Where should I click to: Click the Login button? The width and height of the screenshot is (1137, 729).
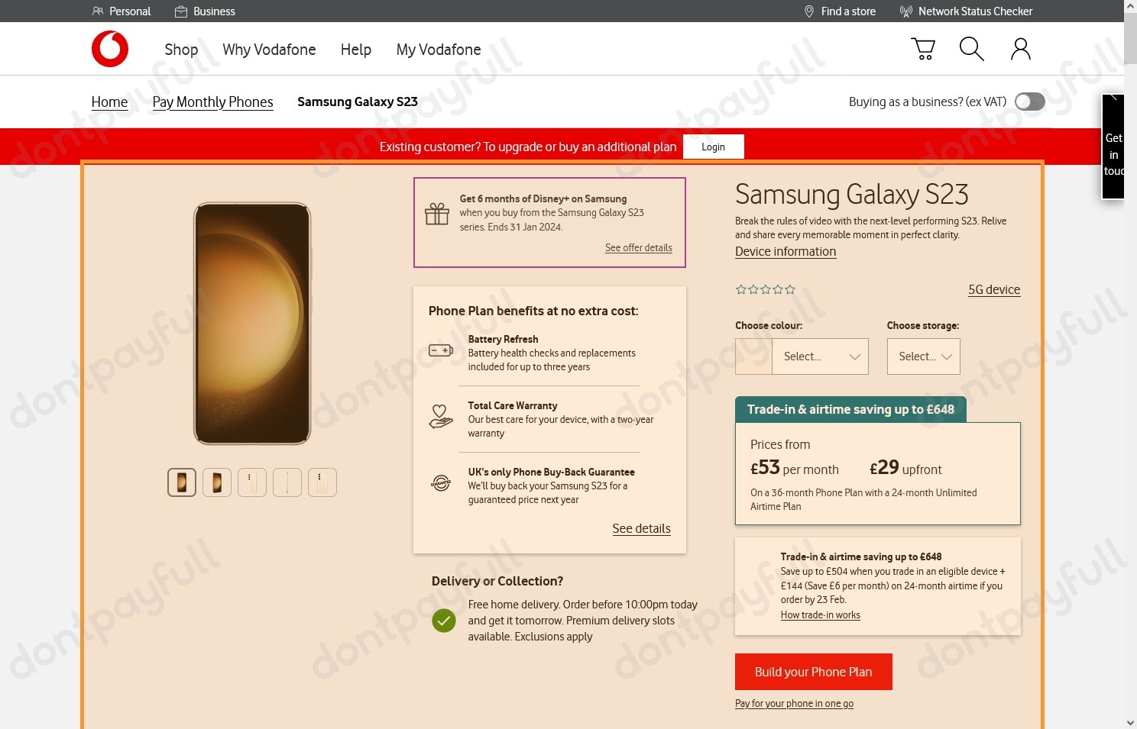713,147
